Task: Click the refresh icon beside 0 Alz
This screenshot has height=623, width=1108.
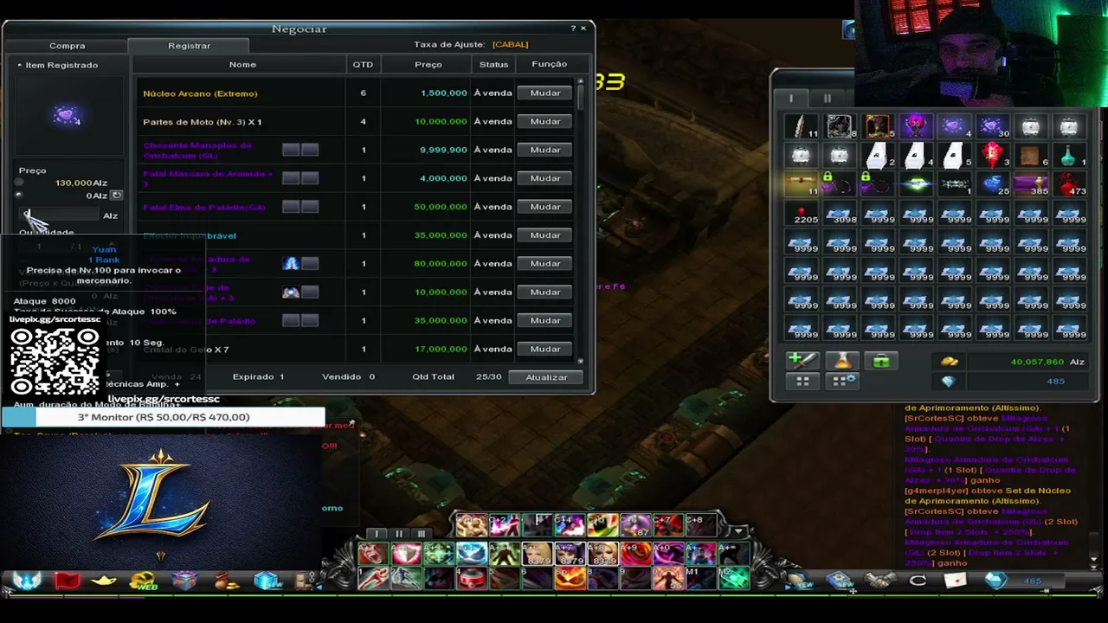Action: [x=117, y=196]
